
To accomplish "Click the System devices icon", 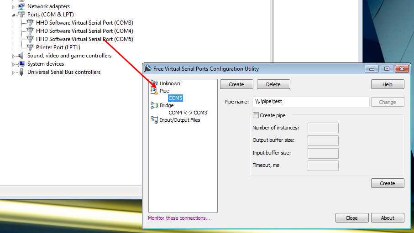I will [x=21, y=63].
